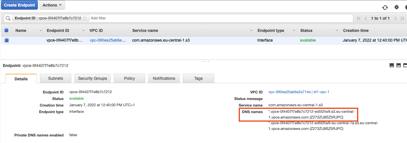Minimize the details pane icon
The height and width of the screenshot is (143, 407).
click(x=392, y=66)
